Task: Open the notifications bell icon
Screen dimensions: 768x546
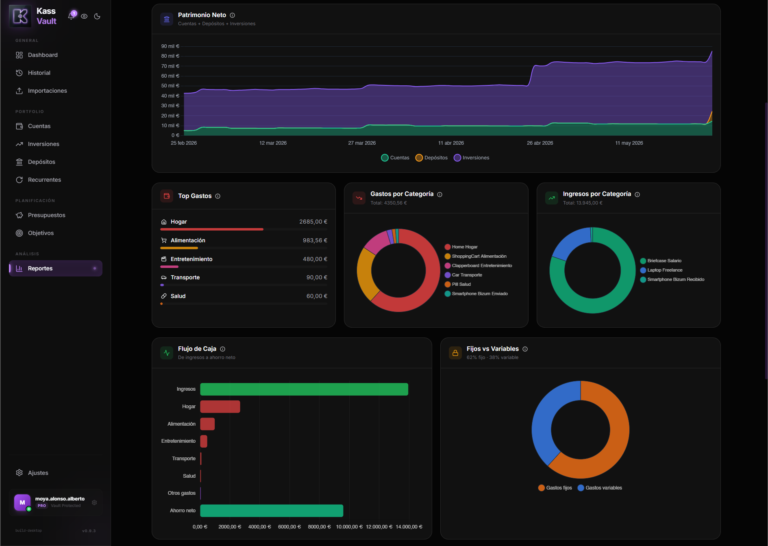Action: tap(71, 16)
